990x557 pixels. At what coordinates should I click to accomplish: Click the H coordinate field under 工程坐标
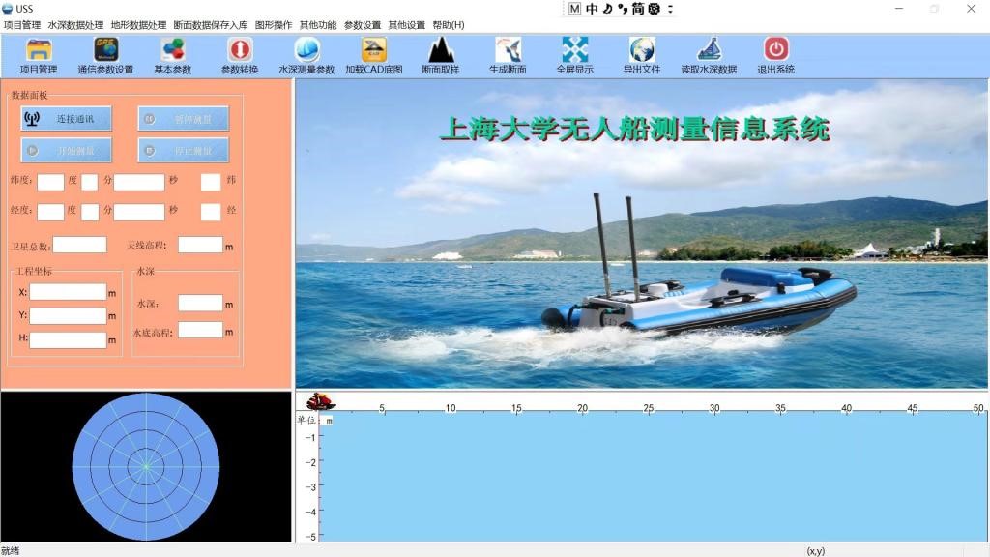(69, 339)
